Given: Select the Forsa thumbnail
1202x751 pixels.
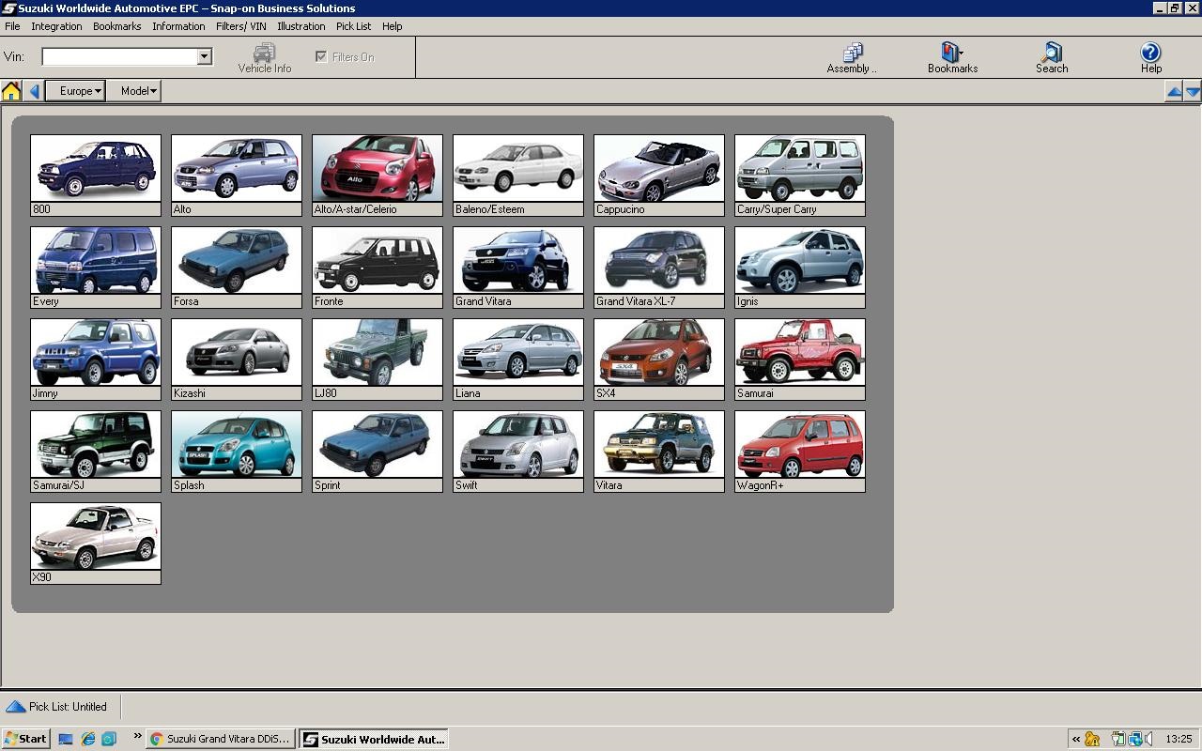Looking at the screenshot, I should point(237,268).
